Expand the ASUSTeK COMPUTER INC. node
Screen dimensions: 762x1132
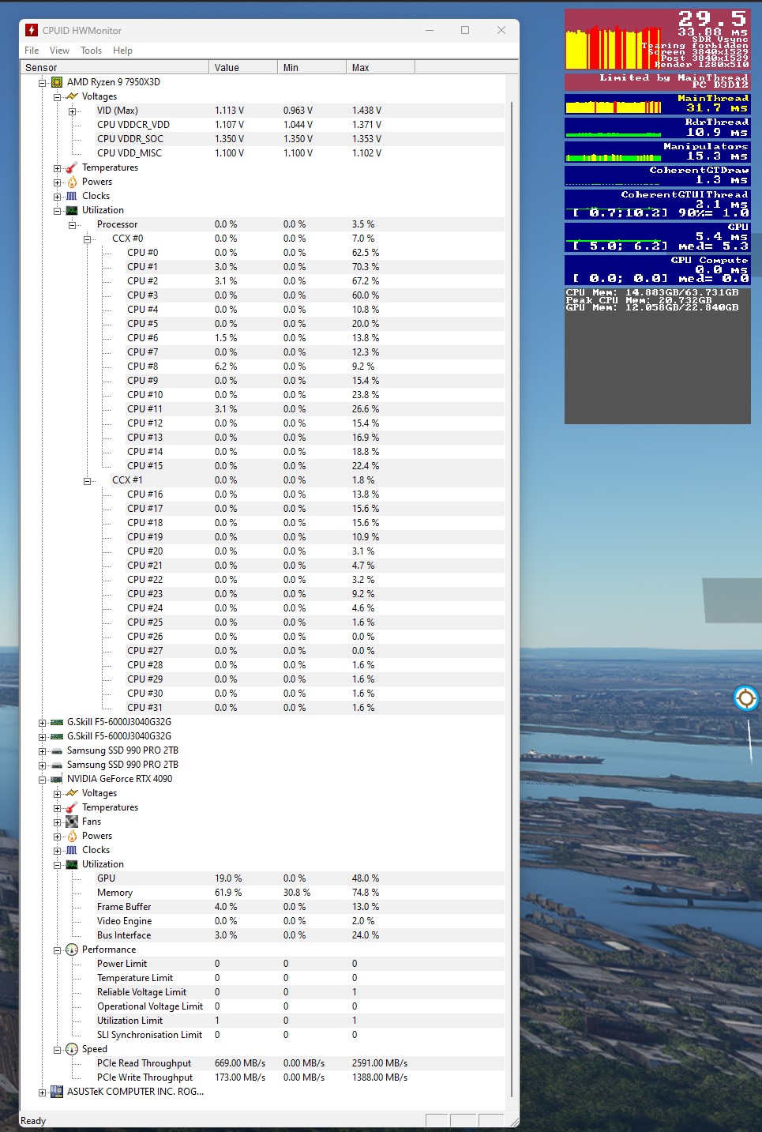[43, 1093]
